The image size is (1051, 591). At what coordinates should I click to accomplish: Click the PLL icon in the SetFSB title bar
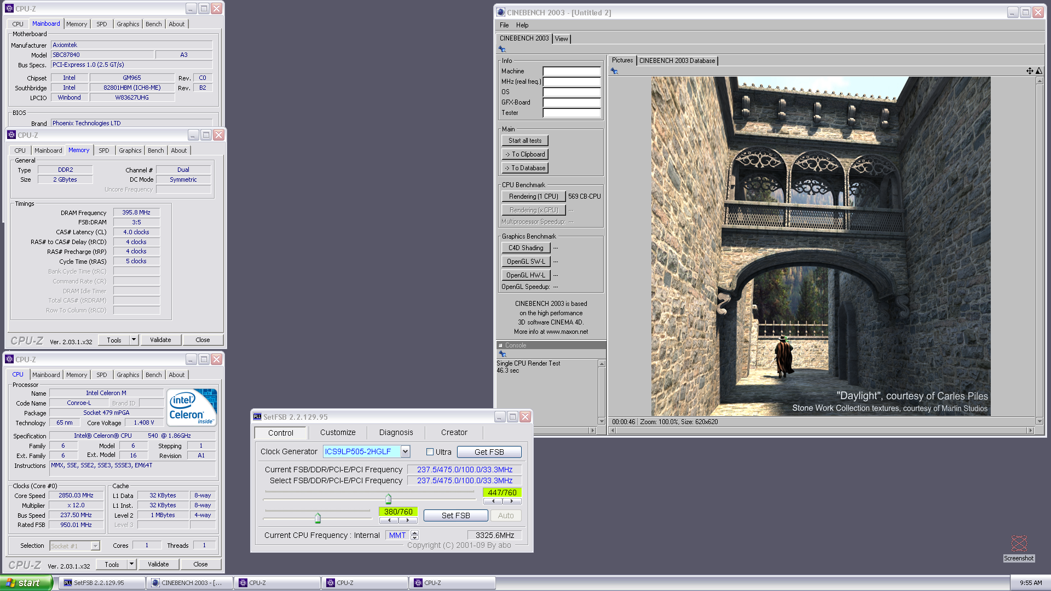pyautogui.click(x=257, y=417)
